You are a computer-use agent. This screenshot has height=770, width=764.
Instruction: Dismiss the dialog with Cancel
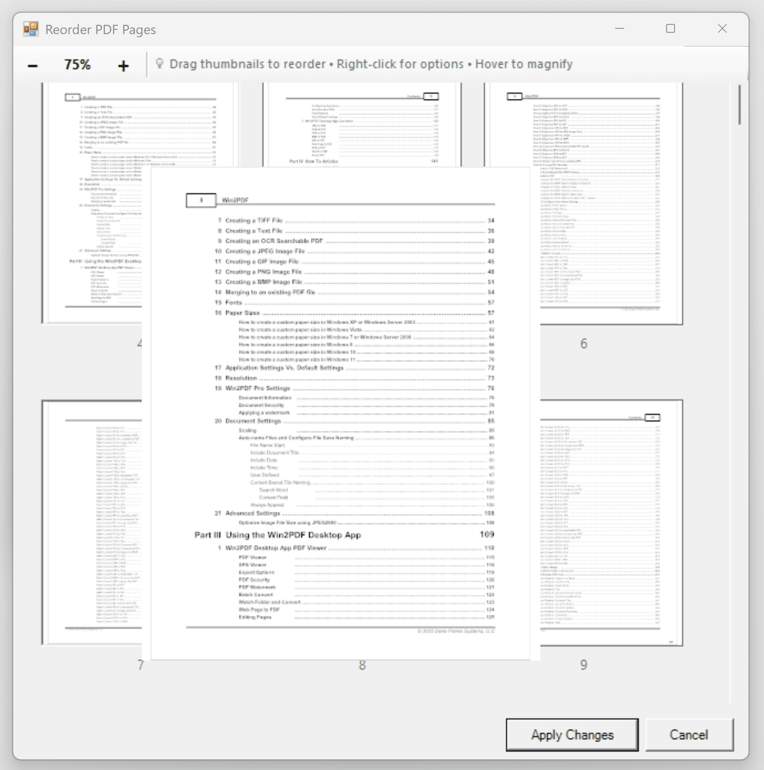point(689,735)
